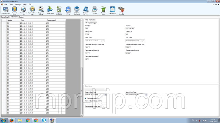
Task: Open the System/Mail Set icon
Action: [32, 11]
